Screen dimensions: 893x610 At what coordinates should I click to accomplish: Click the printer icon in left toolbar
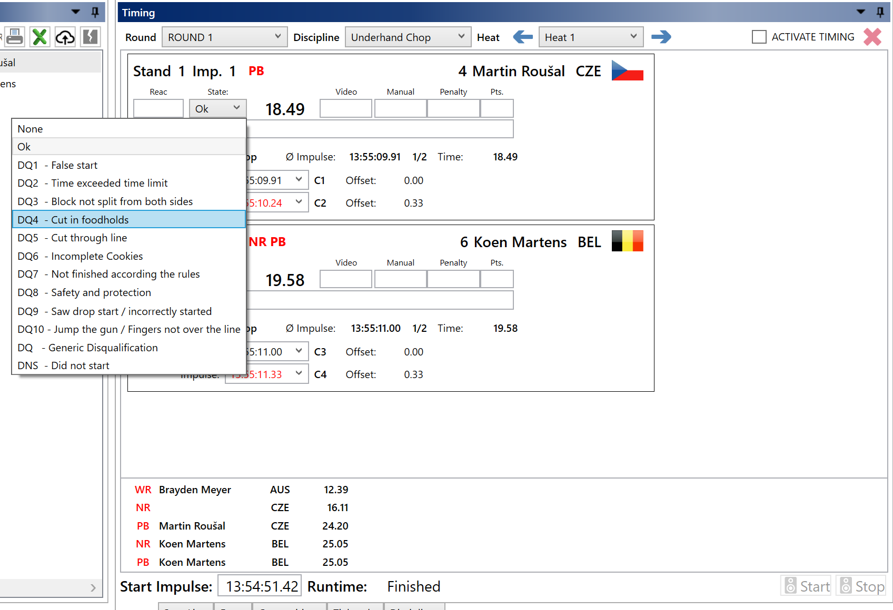[15, 37]
